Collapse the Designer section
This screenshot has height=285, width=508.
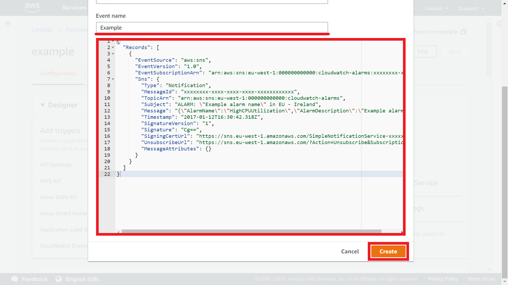42,105
